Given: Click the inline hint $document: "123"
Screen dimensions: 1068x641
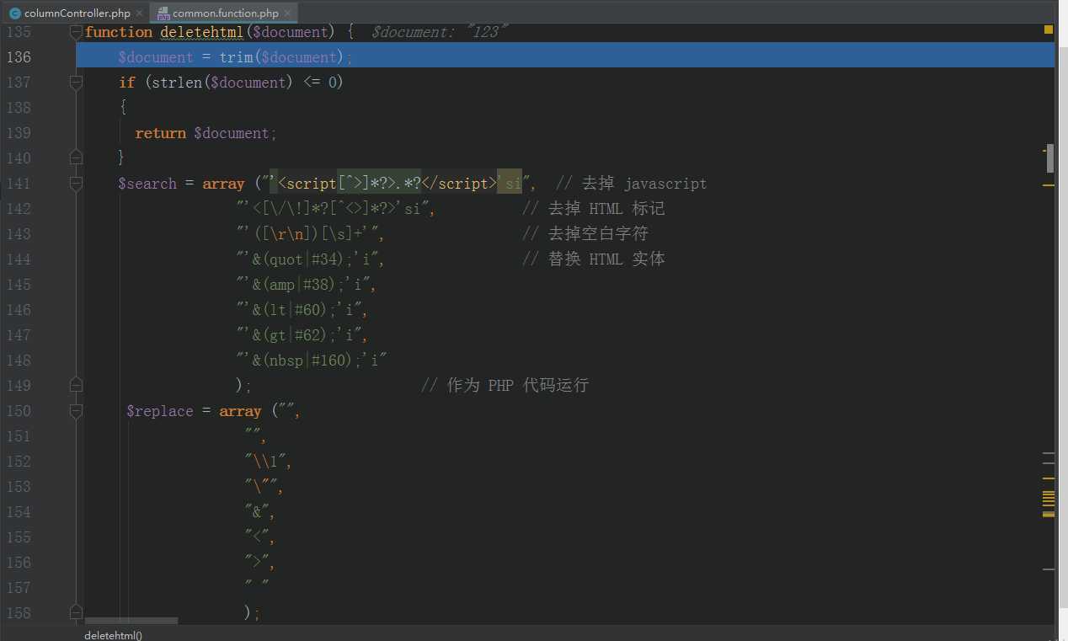Looking at the screenshot, I should (439, 32).
